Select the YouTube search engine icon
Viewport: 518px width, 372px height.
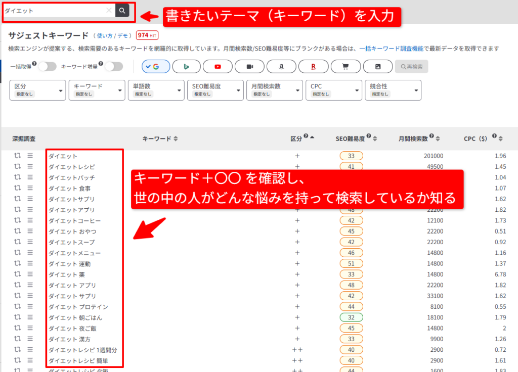[218, 66]
